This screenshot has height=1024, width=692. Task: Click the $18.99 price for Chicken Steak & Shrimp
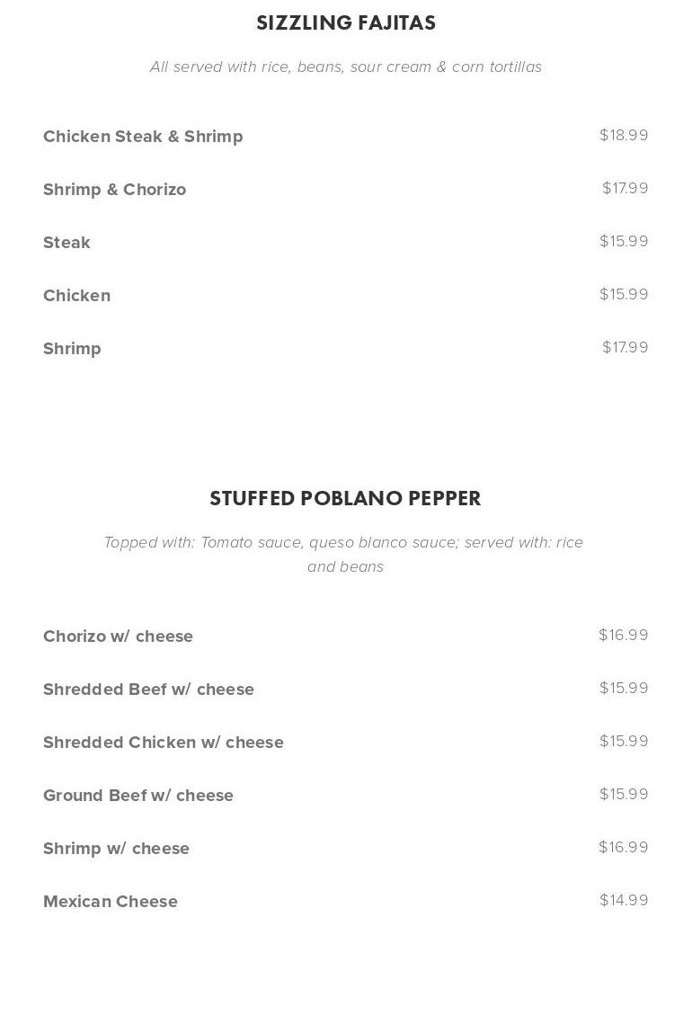[624, 135]
